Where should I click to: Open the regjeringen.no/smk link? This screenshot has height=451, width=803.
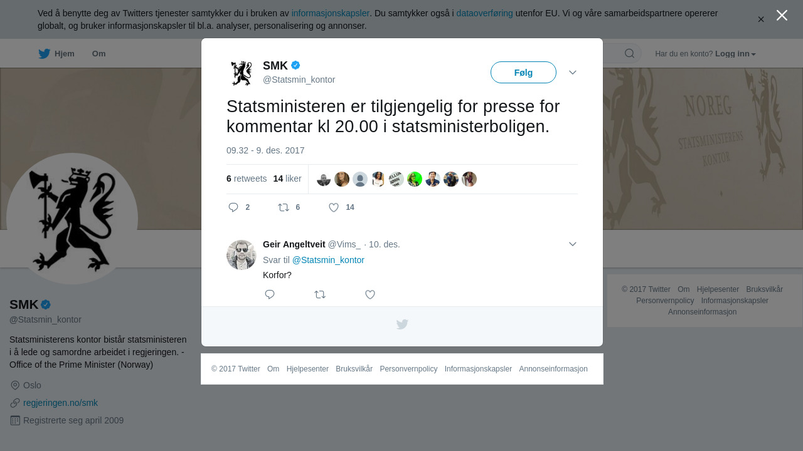60,403
